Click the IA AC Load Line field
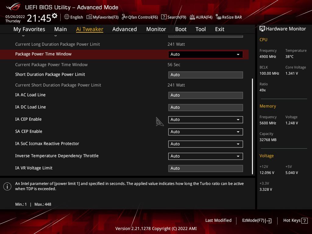The image size is (312, 234). pyautogui.click(x=206, y=95)
